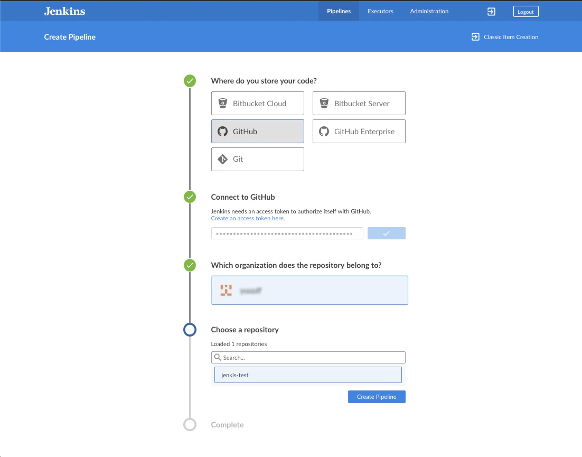Click the green check beside Connect to GitHub
Image resolution: width=582 pixels, height=457 pixels.
click(x=190, y=197)
